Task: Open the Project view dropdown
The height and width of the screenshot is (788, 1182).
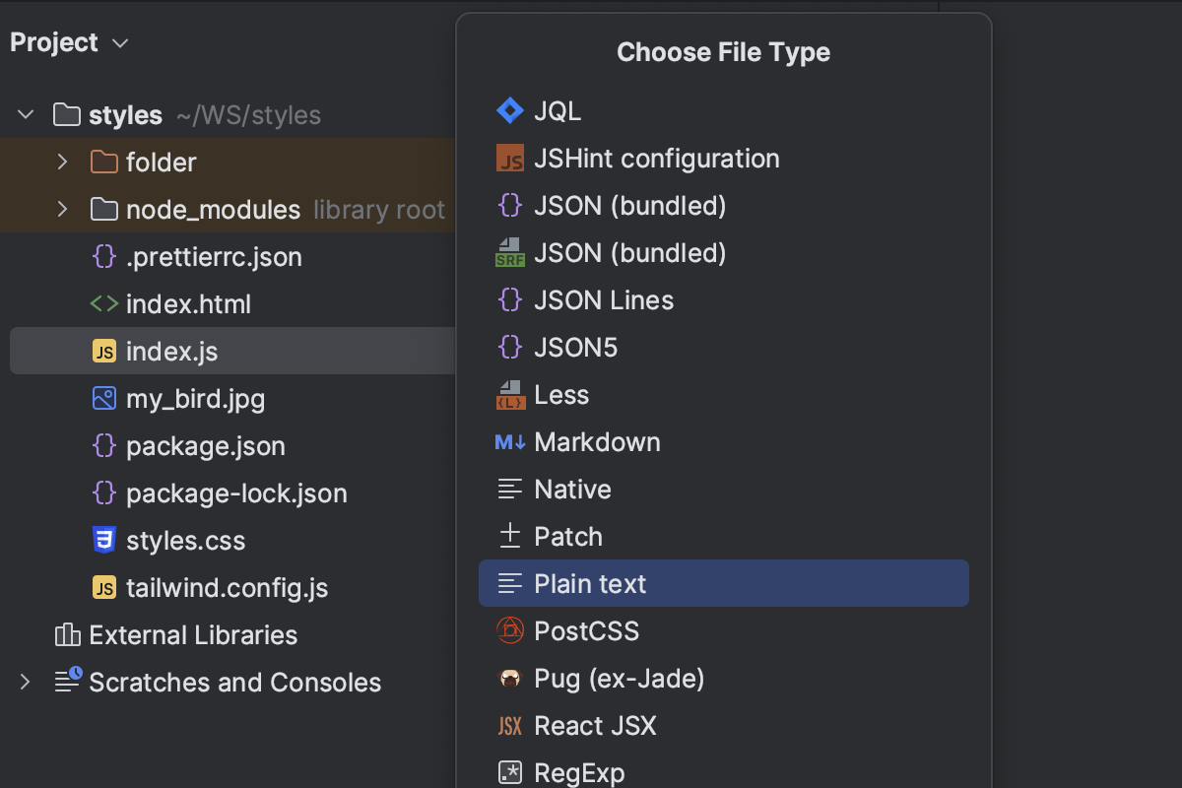Action: (x=118, y=42)
